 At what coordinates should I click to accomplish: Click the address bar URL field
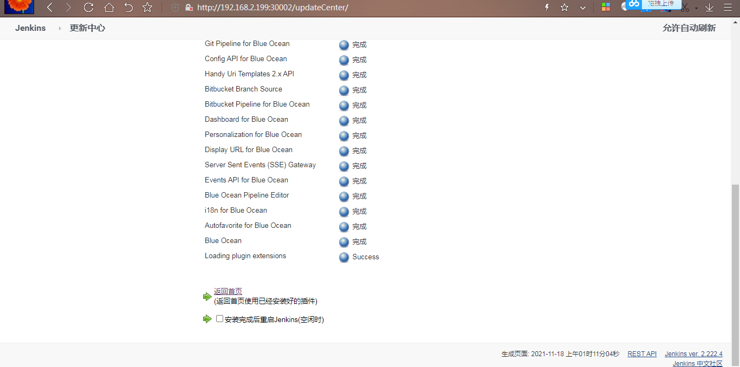(x=272, y=8)
